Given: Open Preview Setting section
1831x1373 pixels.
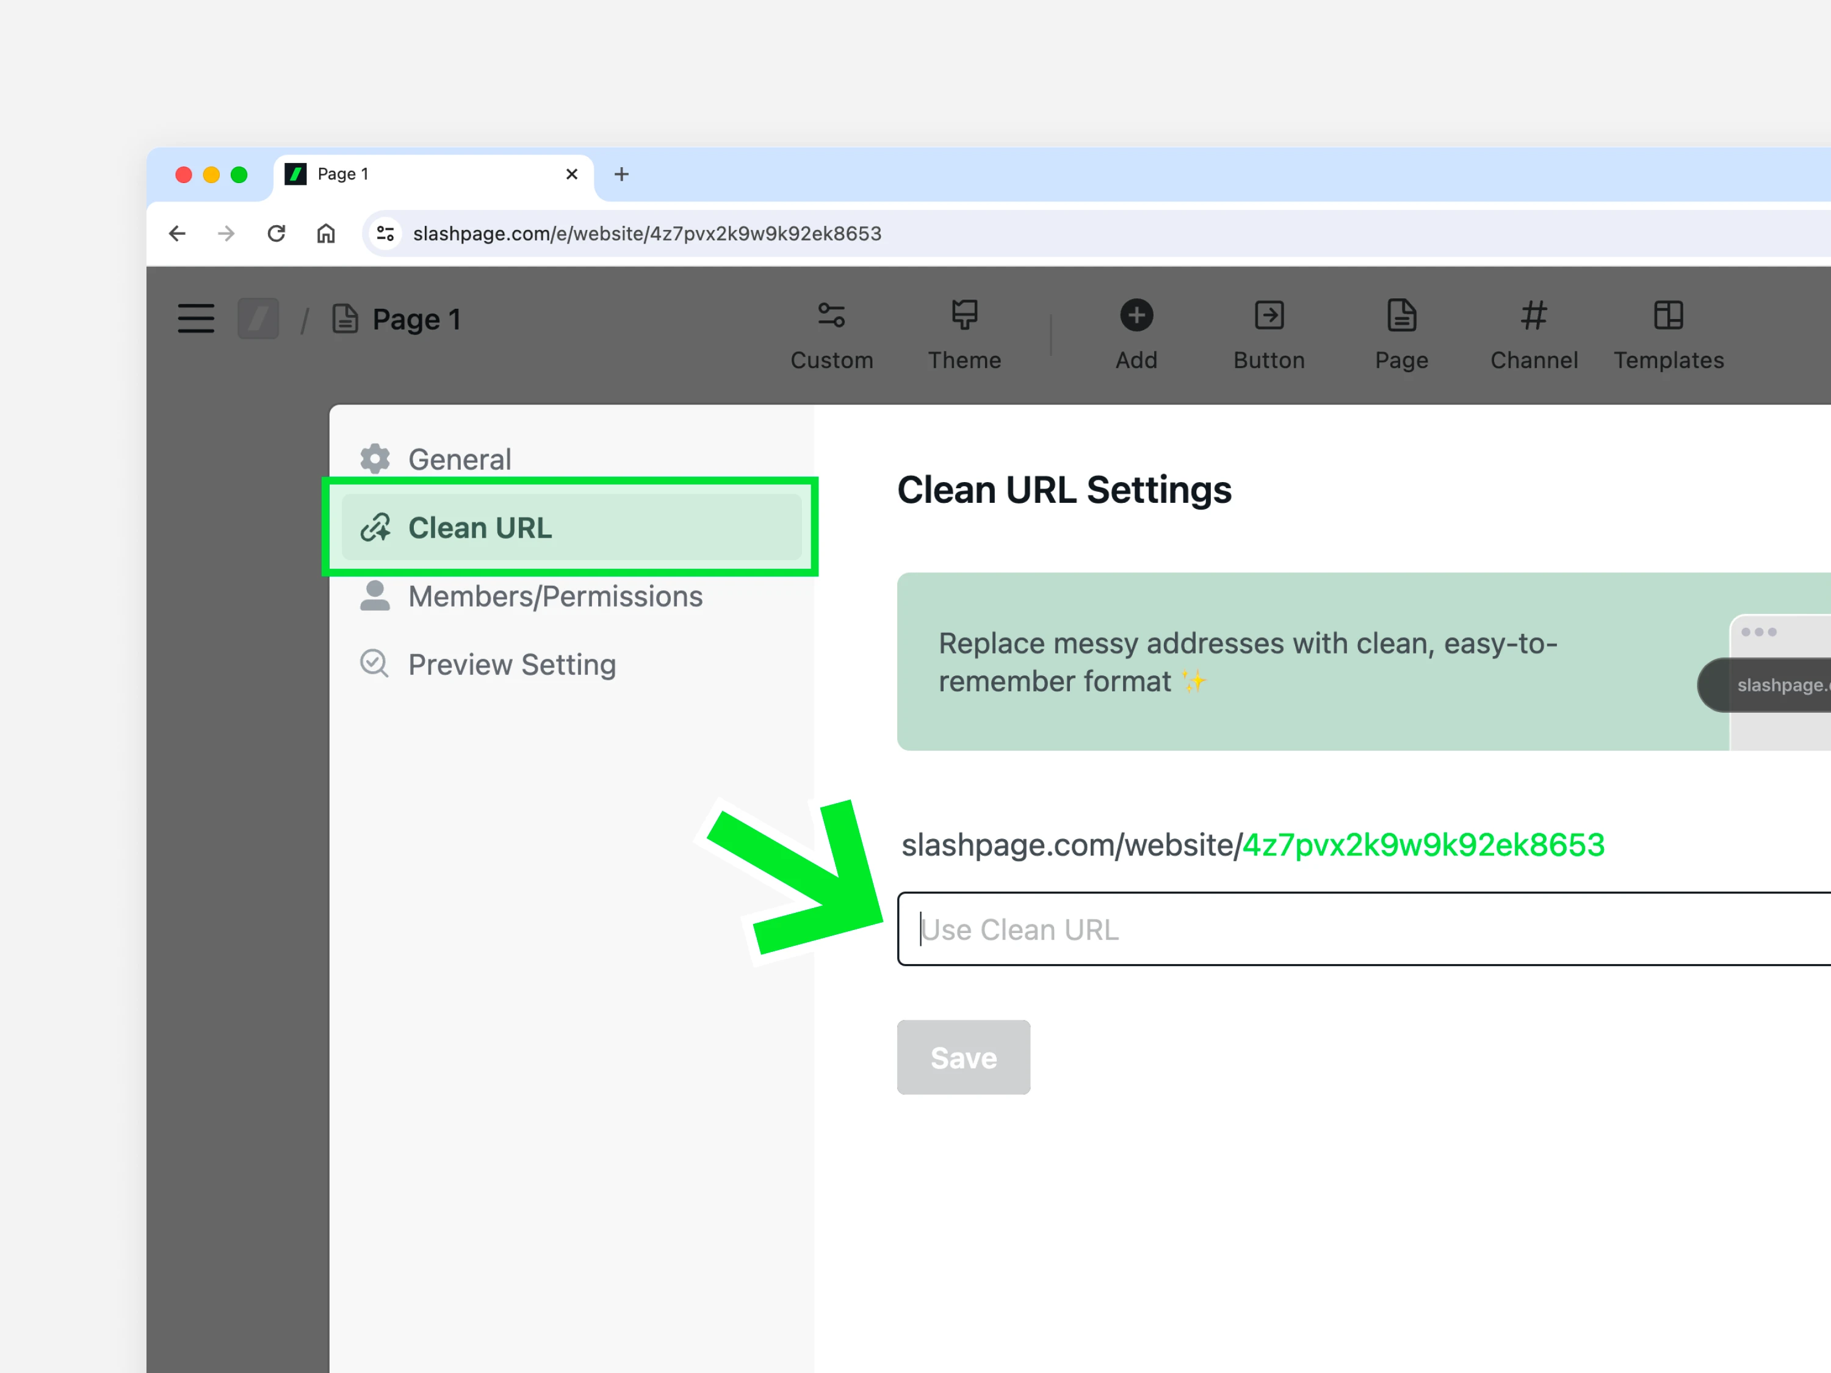Looking at the screenshot, I should pos(571,665).
